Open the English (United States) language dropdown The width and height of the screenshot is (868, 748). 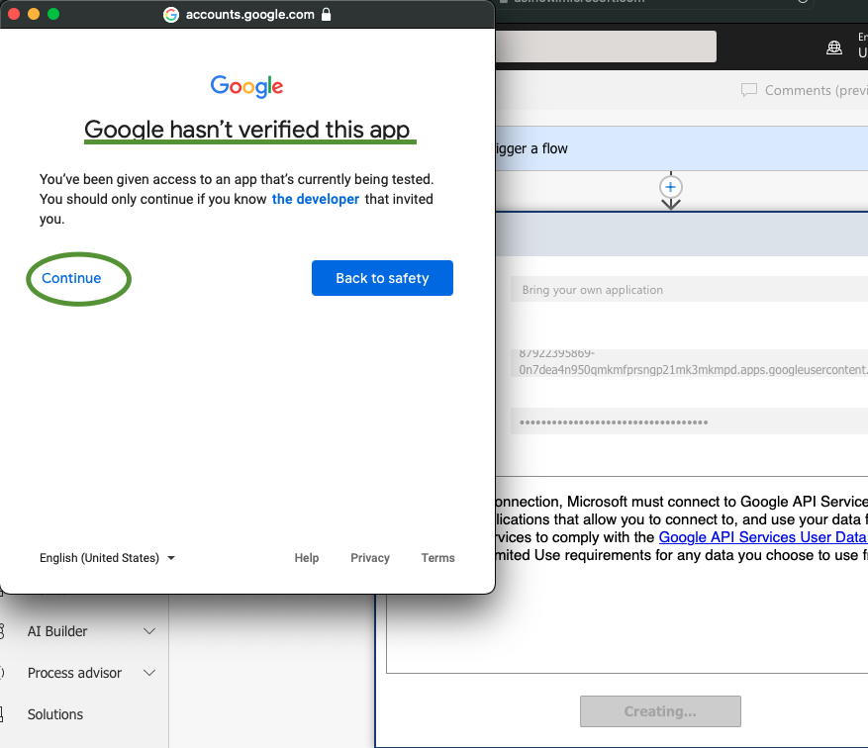(x=107, y=557)
